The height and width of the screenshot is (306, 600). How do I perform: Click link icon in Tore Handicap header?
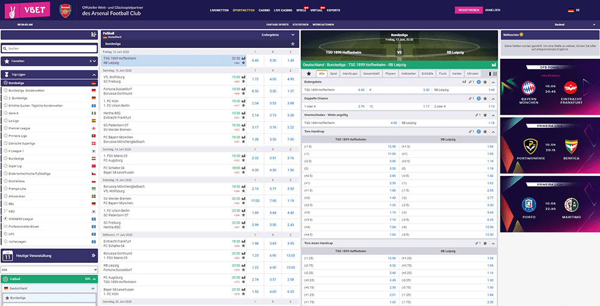471,131
